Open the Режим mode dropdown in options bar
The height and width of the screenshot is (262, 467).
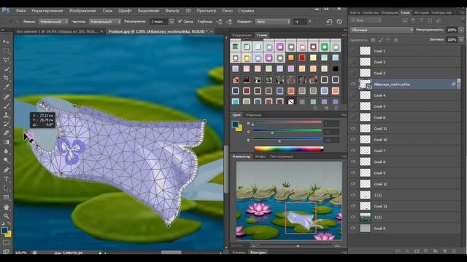pos(53,21)
